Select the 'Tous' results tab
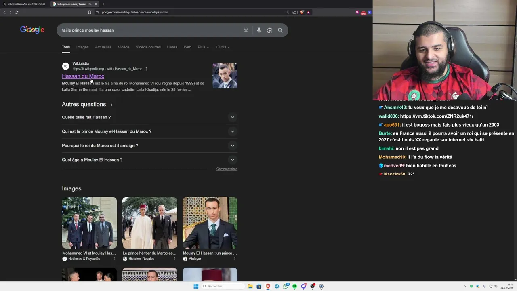This screenshot has height=291, width=517. click(66, 47)
